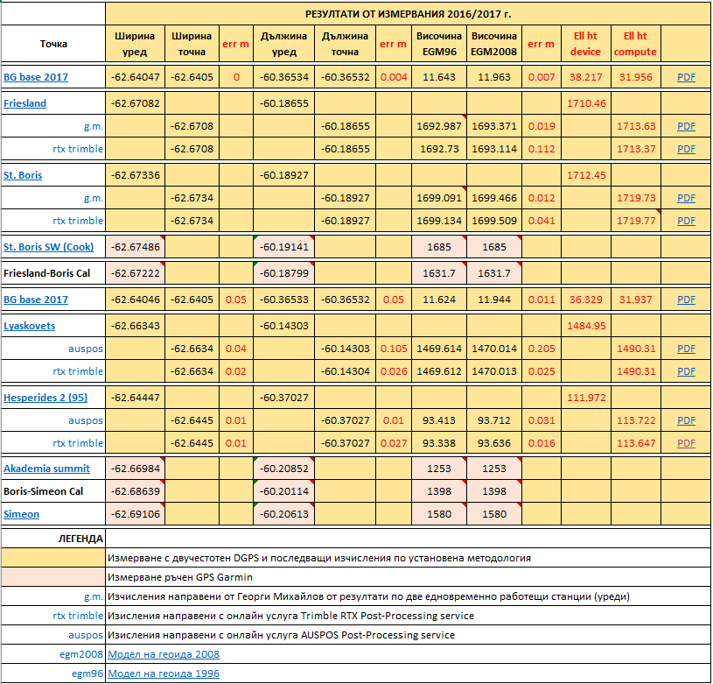Open the Friesland point link

(x=25, y=103)
